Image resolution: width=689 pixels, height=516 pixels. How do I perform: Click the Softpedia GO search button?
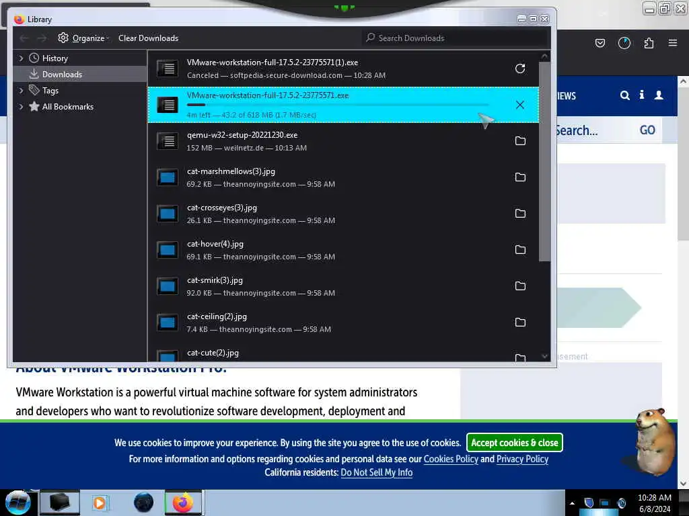(x=647, y=130)
